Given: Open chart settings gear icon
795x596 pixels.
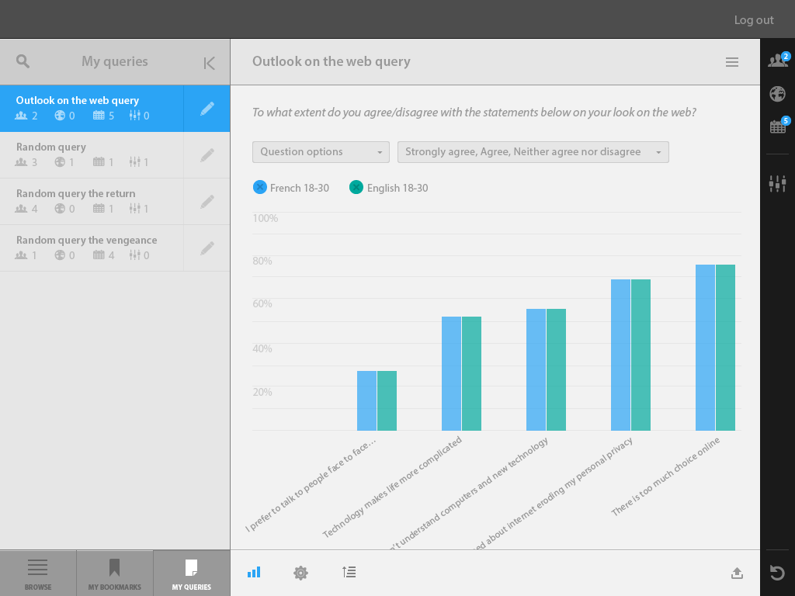Looking at the screenshot, I should click(x=300, y=573).
